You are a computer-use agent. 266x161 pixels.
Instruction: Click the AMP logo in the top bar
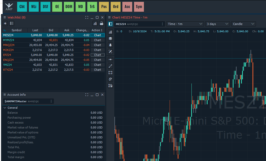coord(9,7)
